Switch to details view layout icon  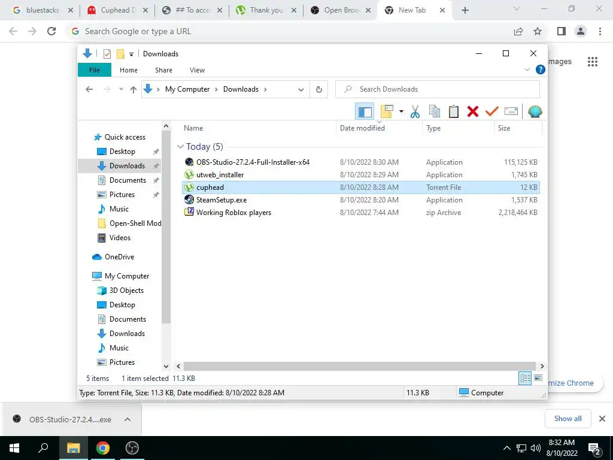pyautogui.click(x=524, y=379)
